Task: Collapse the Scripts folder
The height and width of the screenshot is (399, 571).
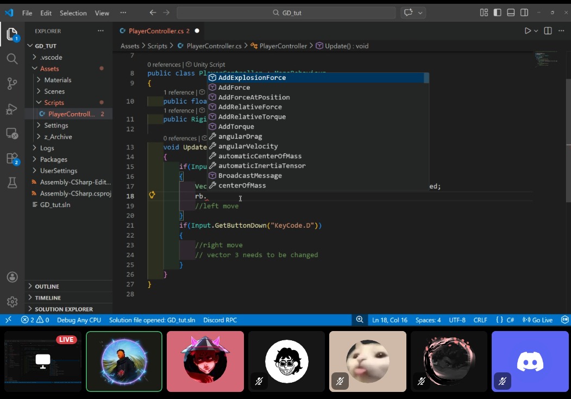Action: point(39,102)
